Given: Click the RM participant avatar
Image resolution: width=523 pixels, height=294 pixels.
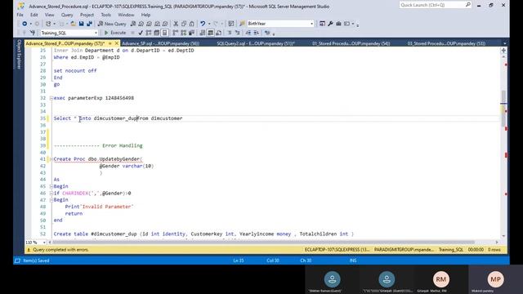Looking at the screenshot, I should tap(441, 279).
